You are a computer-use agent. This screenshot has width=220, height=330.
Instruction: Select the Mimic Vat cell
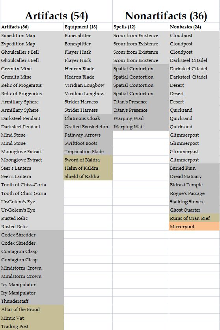32,318
